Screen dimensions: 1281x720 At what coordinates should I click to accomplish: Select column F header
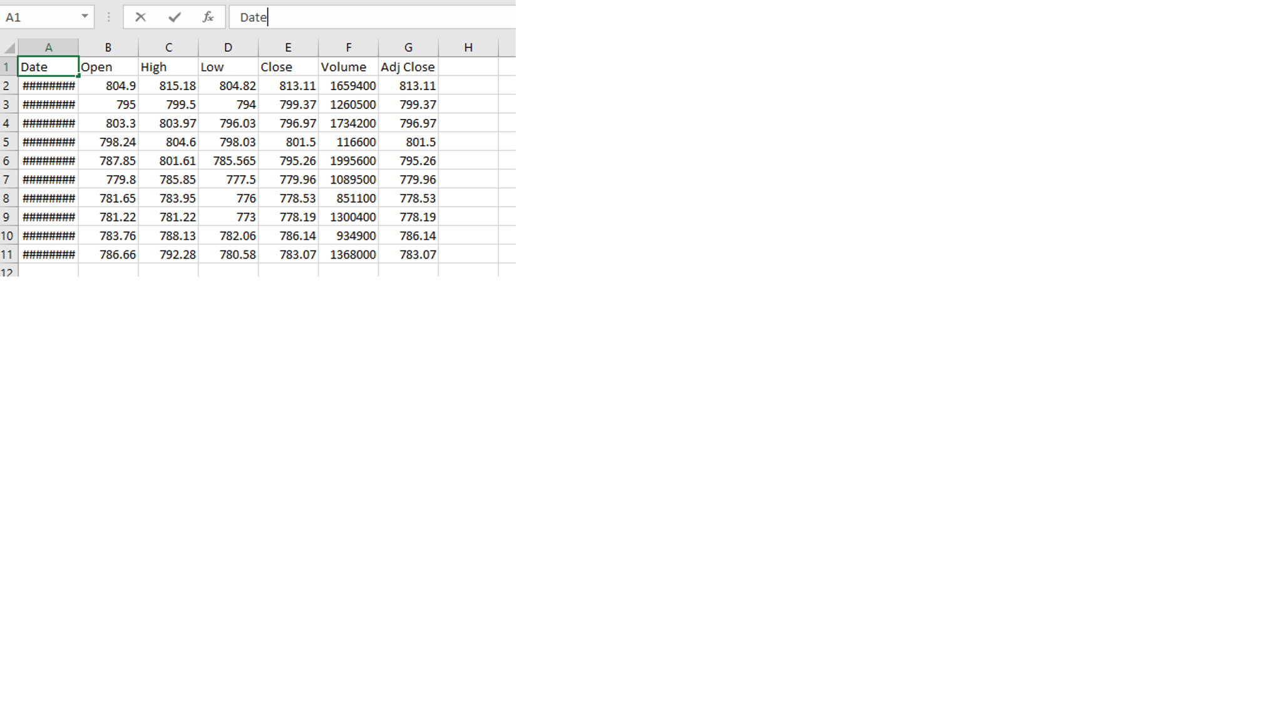pyautogui.click(x=348, y=48)
